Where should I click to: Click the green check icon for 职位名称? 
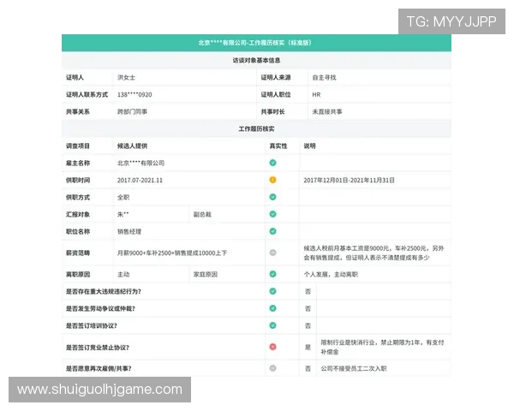tap(272, 231)
